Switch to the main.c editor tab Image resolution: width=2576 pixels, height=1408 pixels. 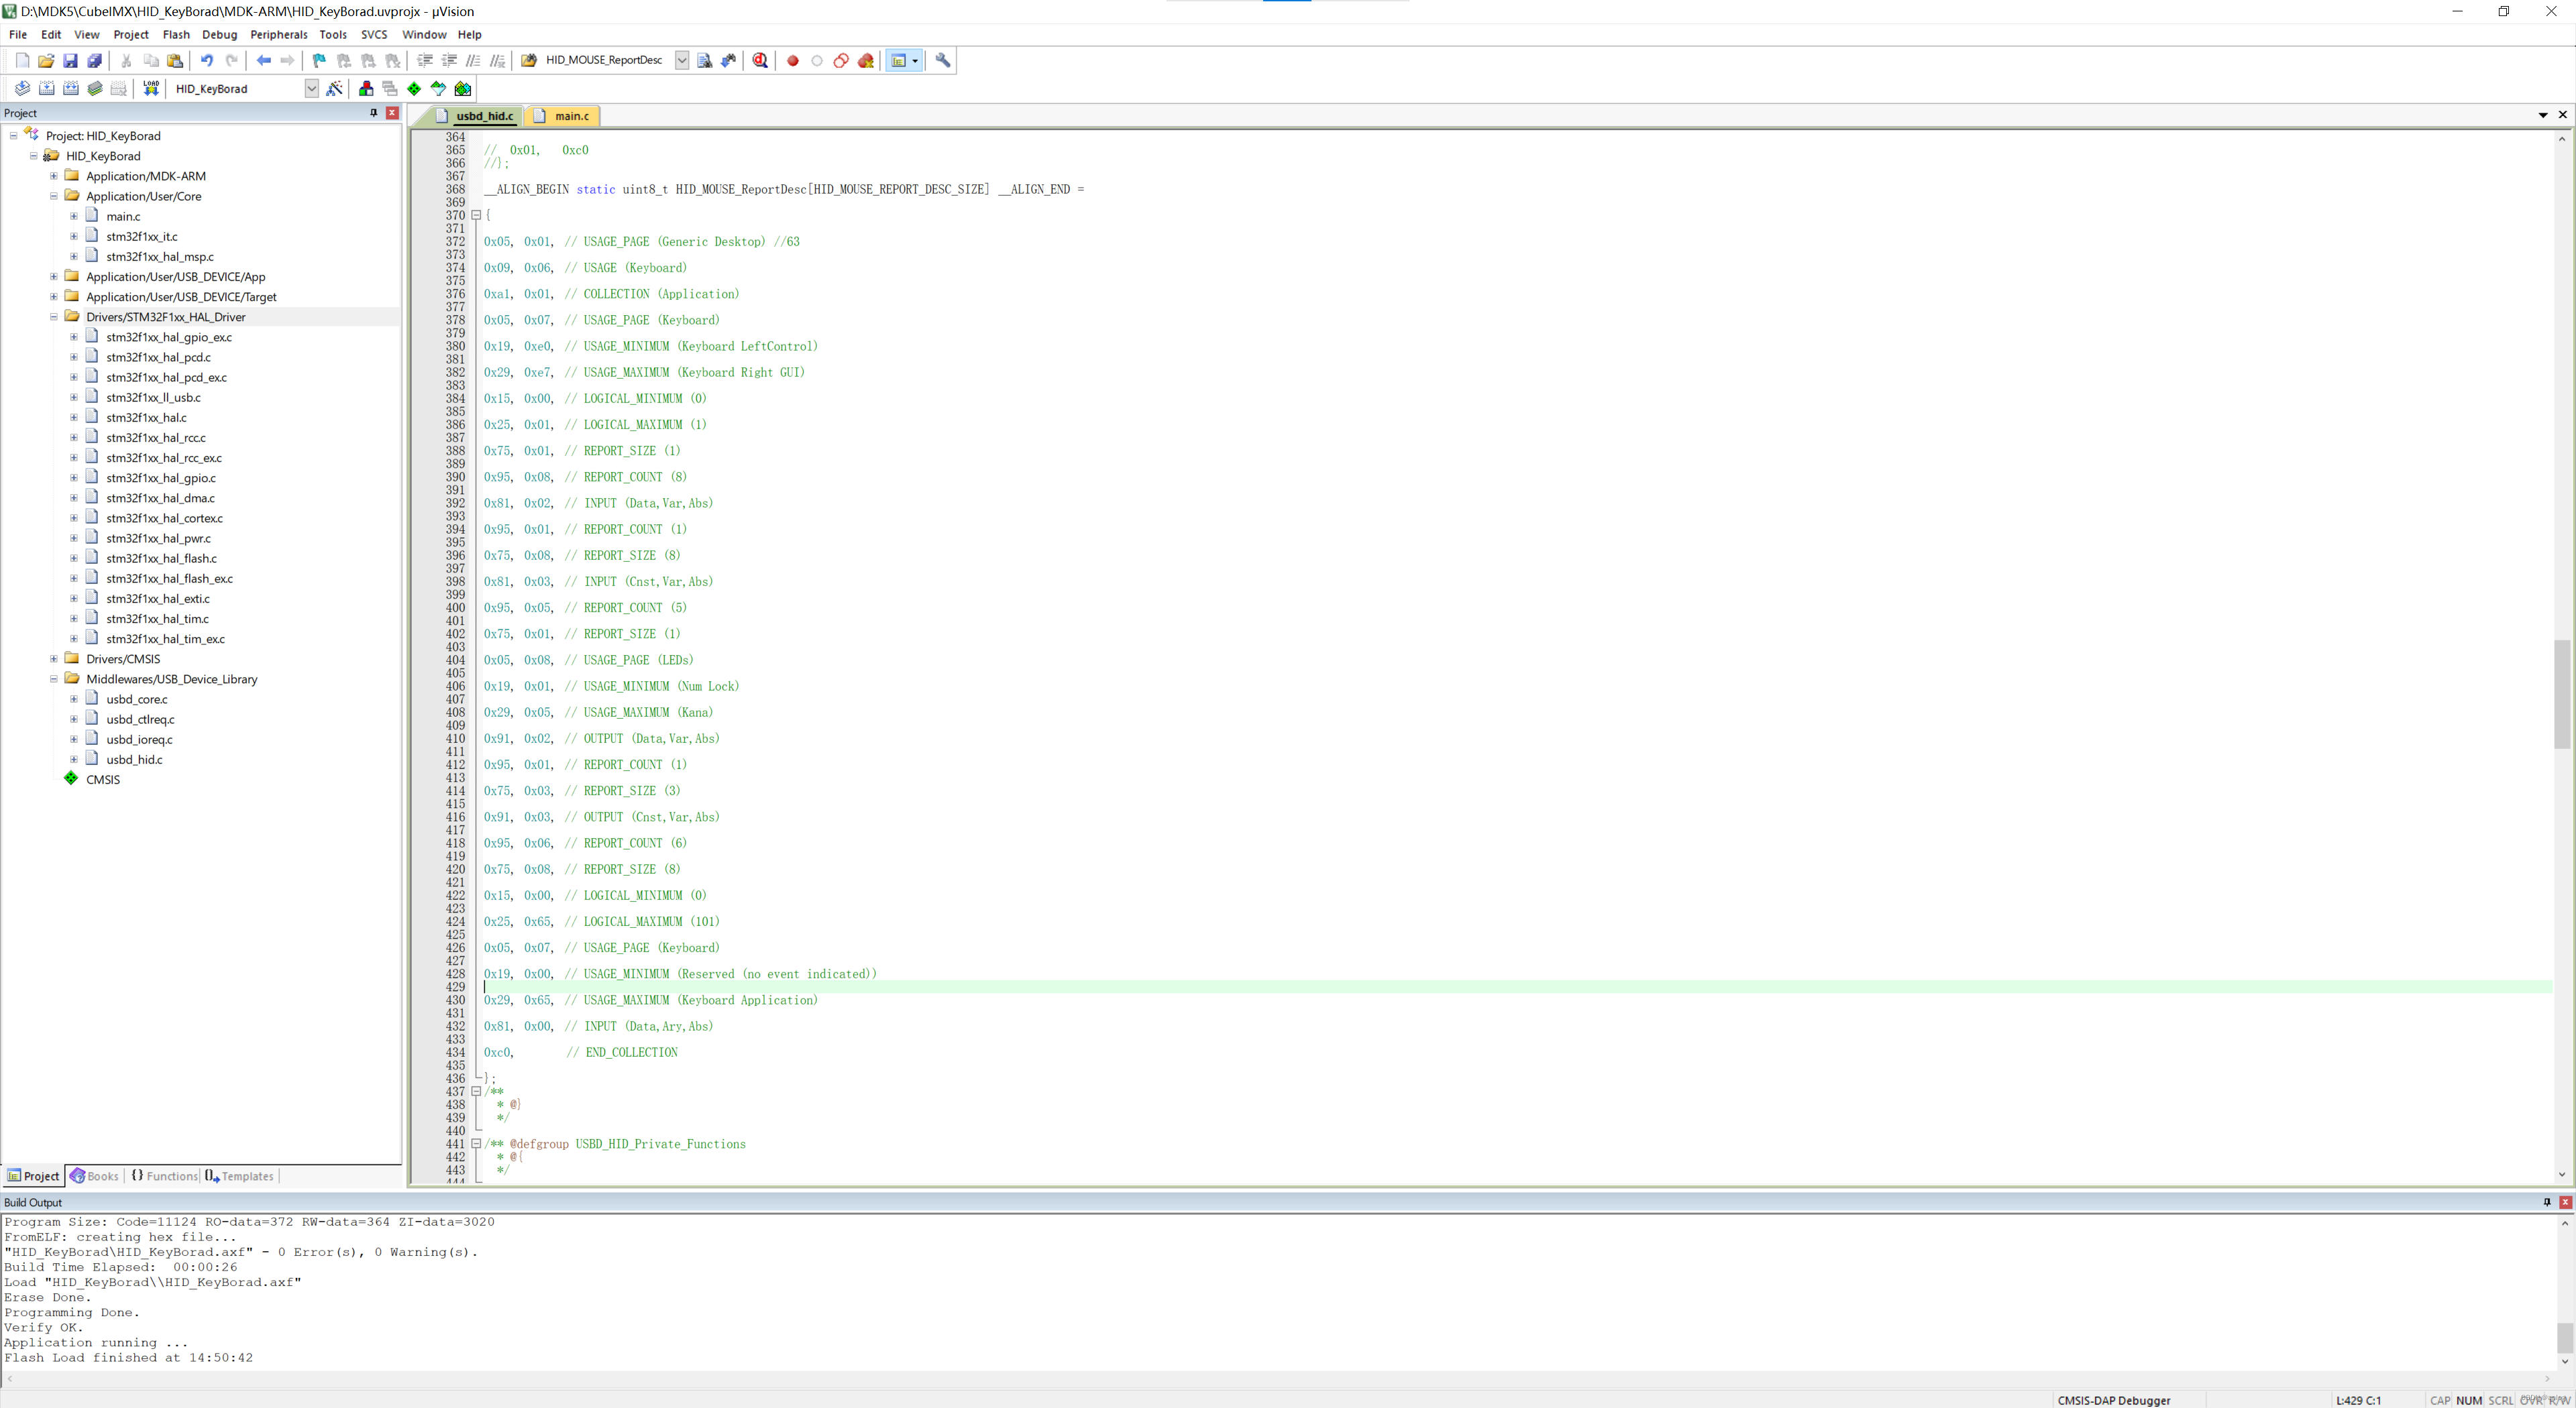563,116
